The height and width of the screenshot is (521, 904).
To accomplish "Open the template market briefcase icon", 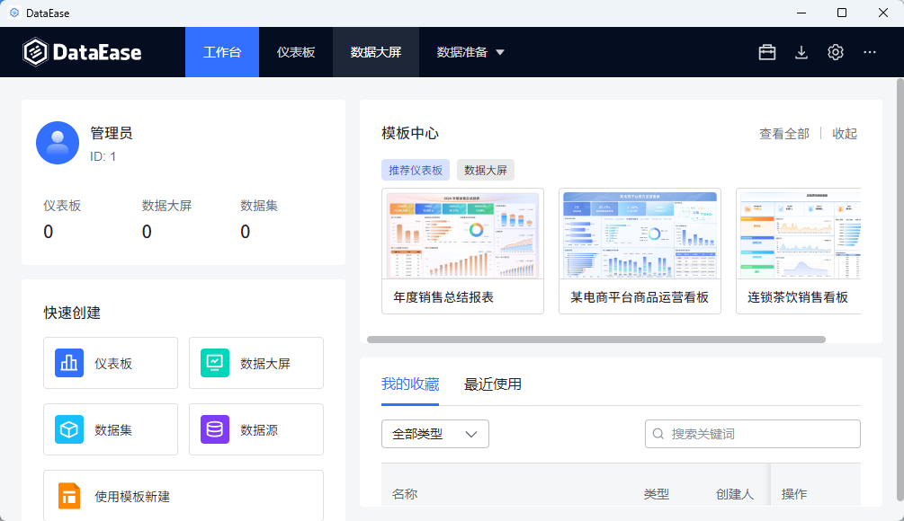I will [766, 52].
